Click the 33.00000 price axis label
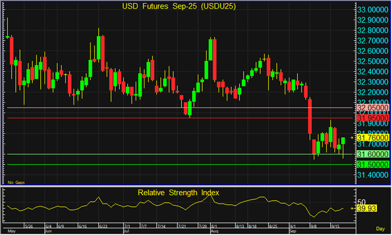 pos(372,10)
